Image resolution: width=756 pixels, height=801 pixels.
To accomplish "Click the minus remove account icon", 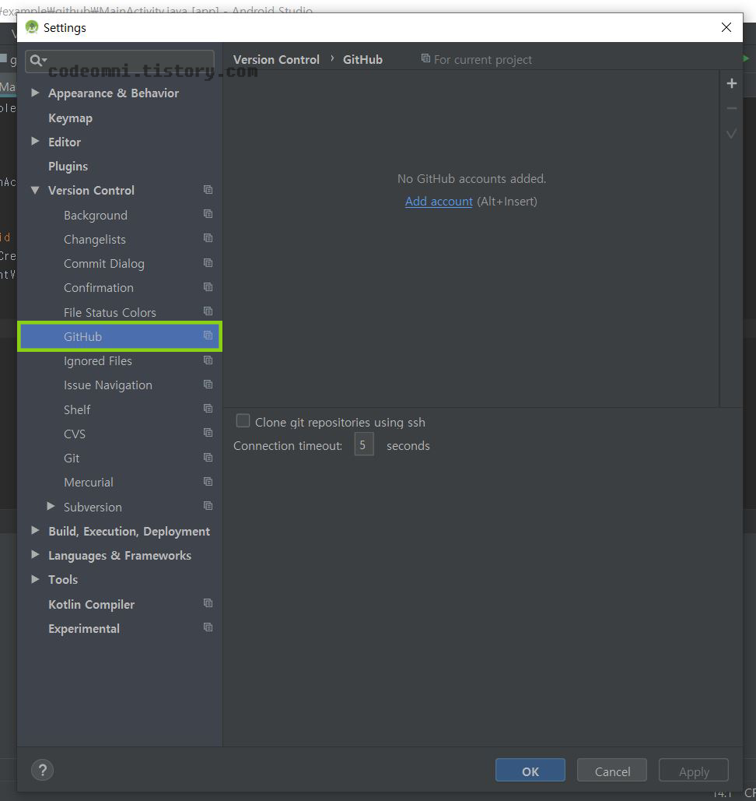I will [x=731, y=108].
